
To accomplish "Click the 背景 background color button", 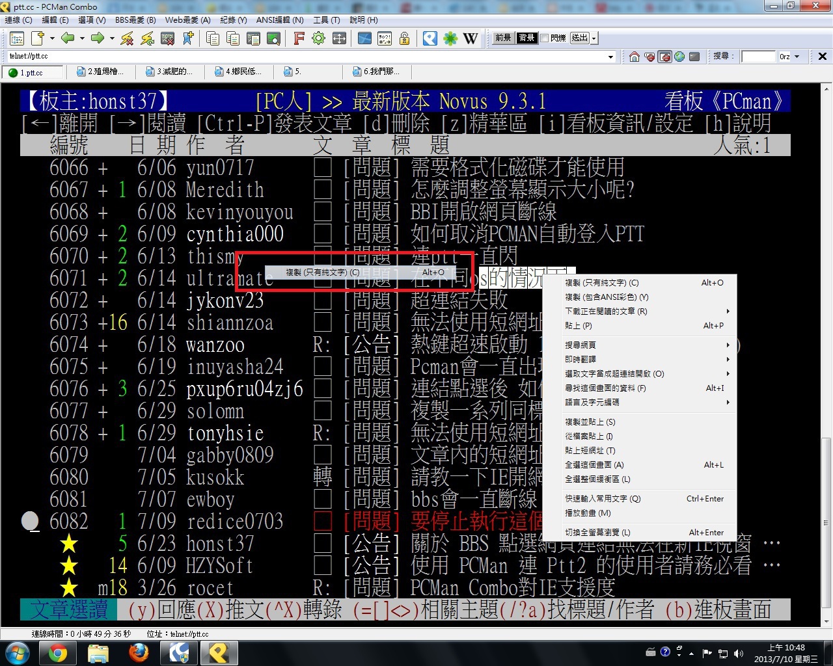I will pos(526,38).
